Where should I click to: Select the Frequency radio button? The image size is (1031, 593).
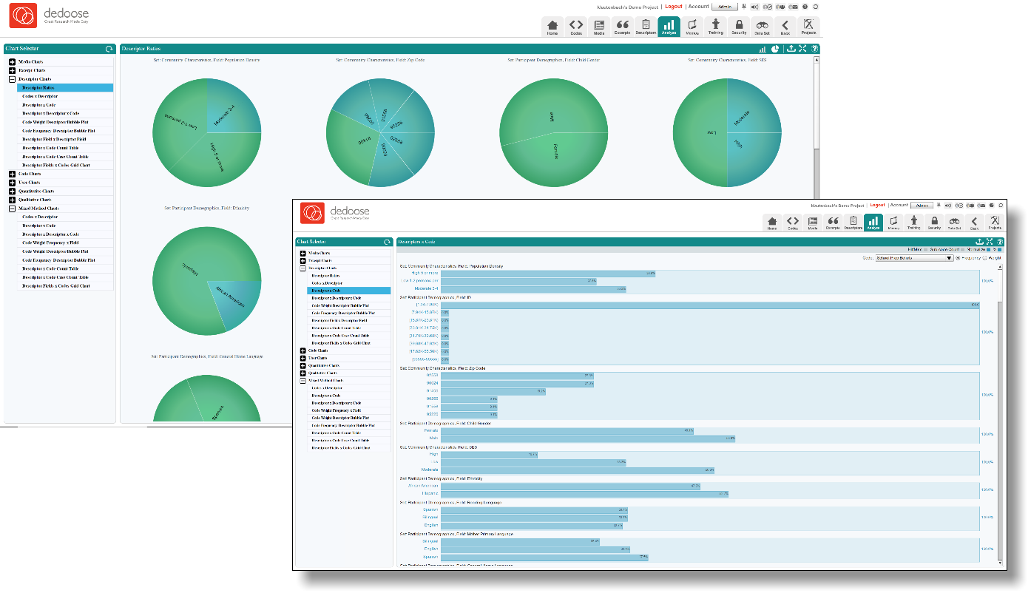click(x=959, y=258)
